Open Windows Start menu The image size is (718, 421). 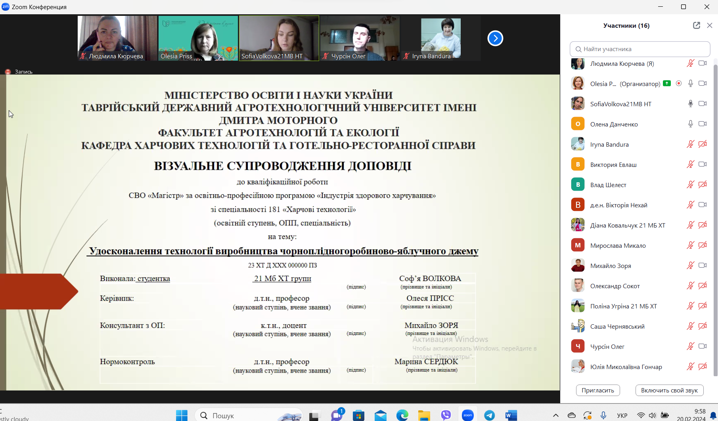[182, 415]
